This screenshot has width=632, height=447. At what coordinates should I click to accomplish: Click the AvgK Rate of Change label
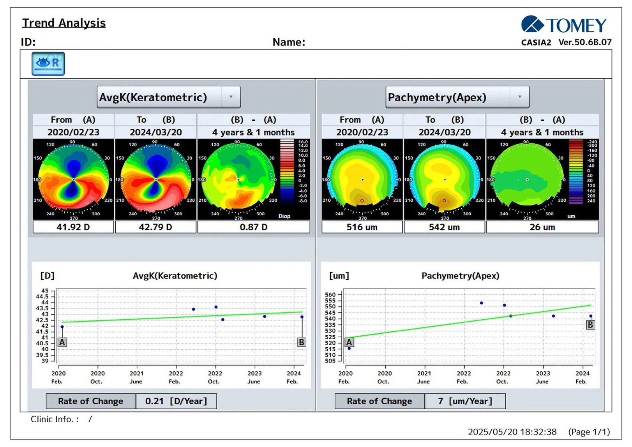click(91, 401)
